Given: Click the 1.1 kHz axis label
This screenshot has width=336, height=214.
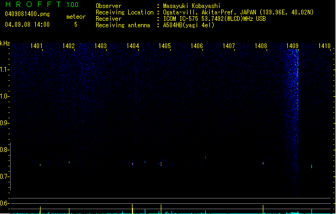Looking at the screenshot, I should pyautogui.click(x=4, y=70).
